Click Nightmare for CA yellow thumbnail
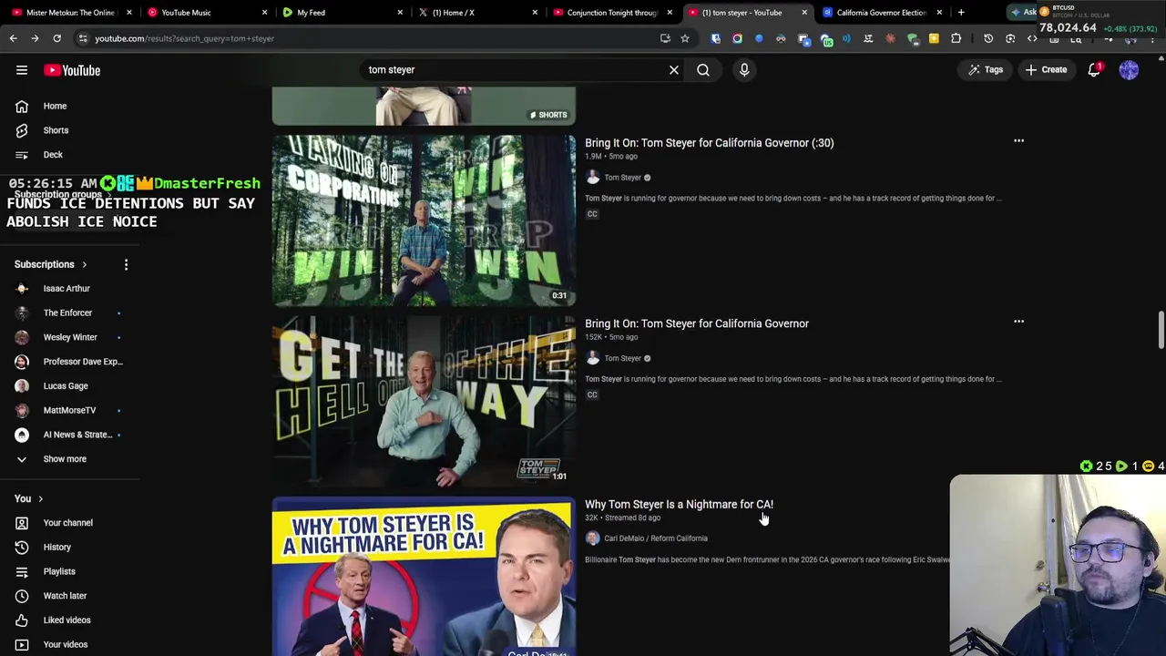 424,577
